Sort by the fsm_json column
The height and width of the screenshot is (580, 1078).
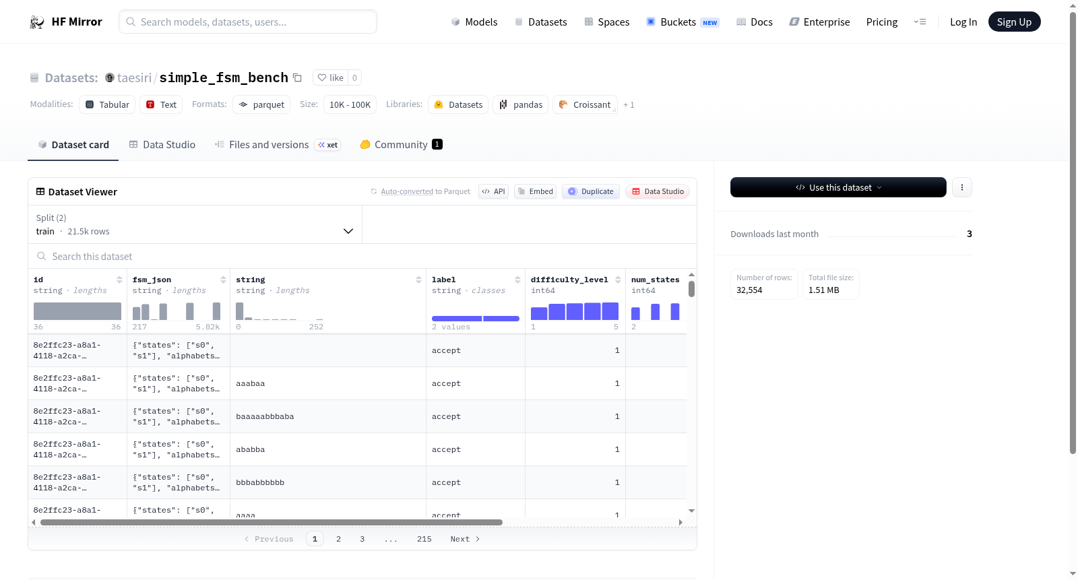pyautogui.click(x=223, y=280)
